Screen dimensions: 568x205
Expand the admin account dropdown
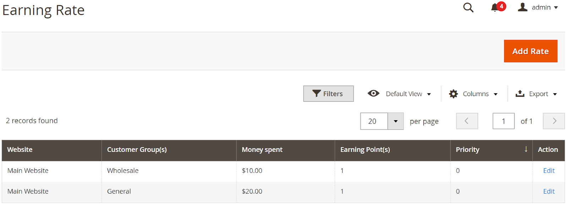556,7
